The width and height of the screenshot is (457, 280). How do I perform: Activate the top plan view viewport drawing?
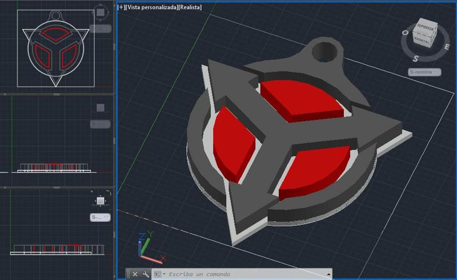[x=56, y=48]
